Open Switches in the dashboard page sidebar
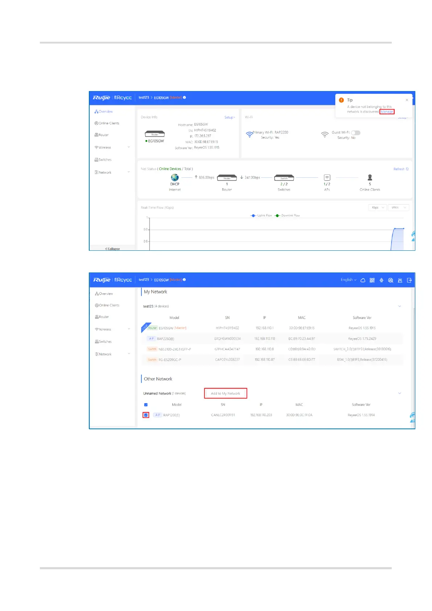Image resolution: width=432 pixels, height=611 pixels. pos(103,160)
